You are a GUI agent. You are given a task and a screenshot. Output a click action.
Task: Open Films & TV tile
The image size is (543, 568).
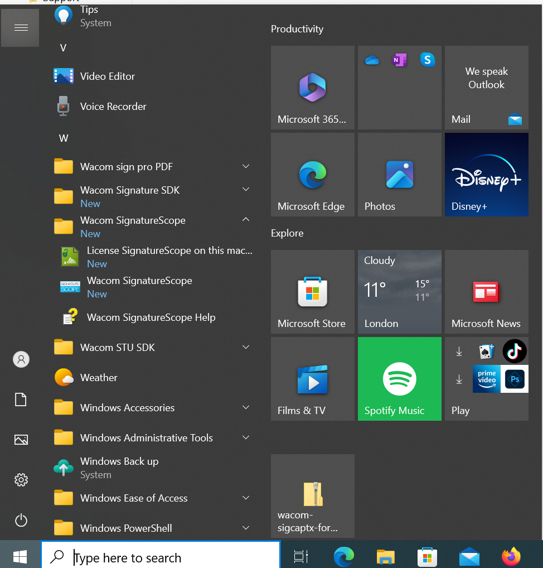312,379
